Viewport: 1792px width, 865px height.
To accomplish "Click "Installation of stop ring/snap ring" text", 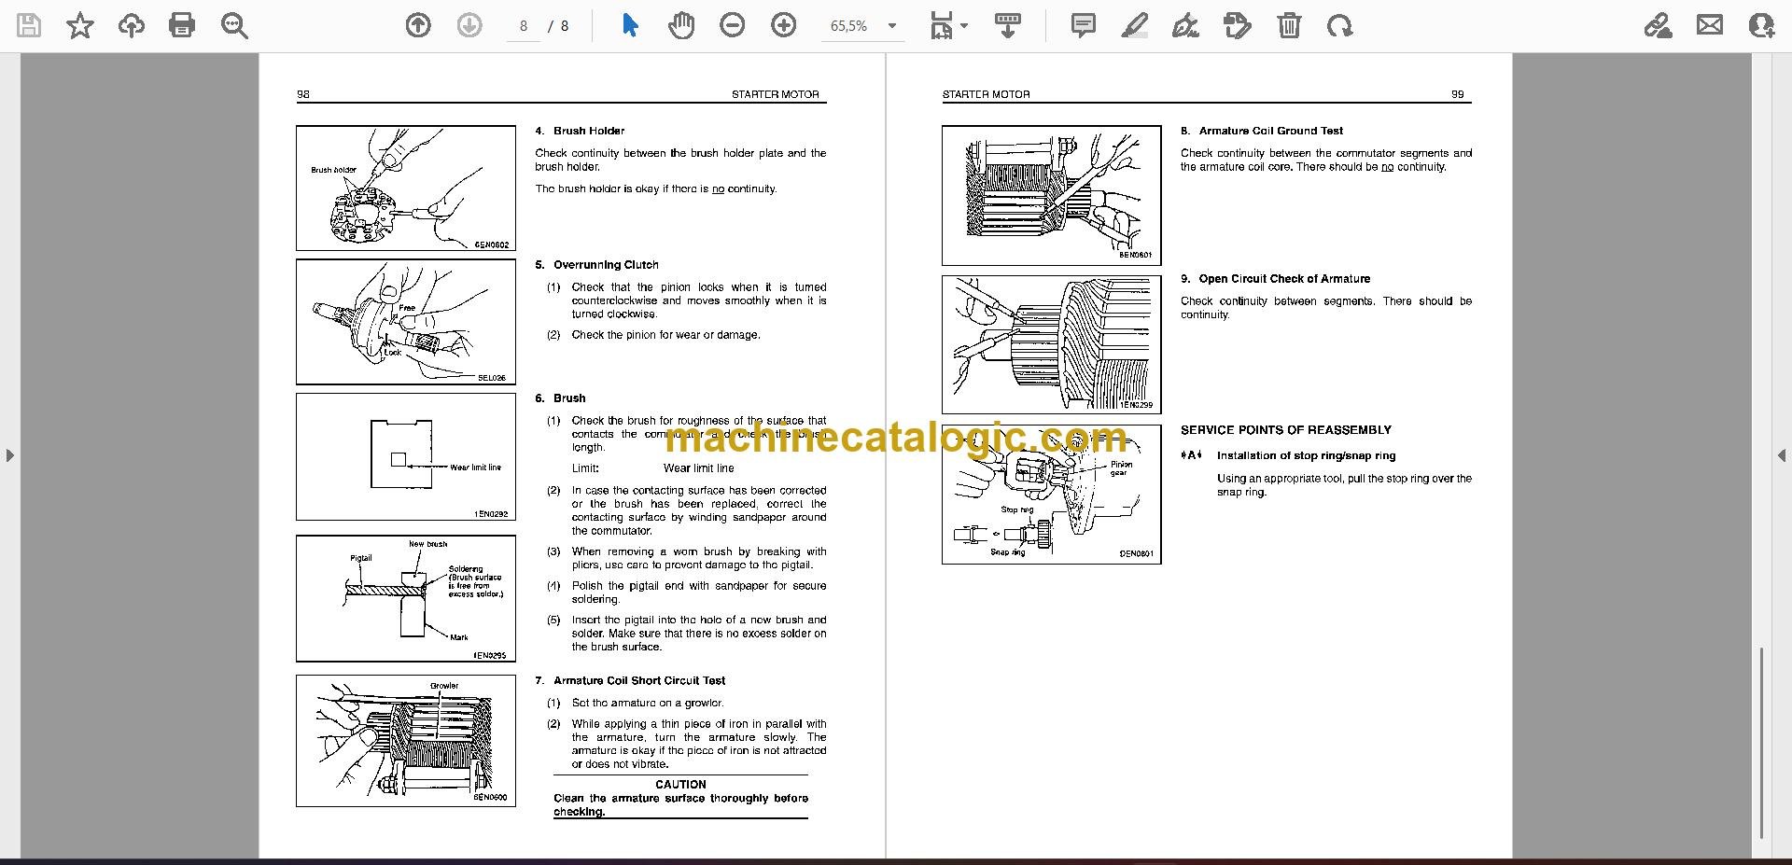I will pyautogui.click(x=1307, y=456).
